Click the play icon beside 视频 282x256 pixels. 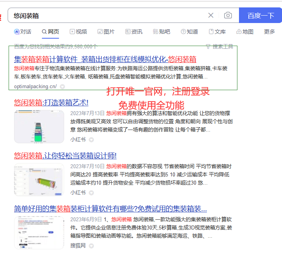coord(72,32)
